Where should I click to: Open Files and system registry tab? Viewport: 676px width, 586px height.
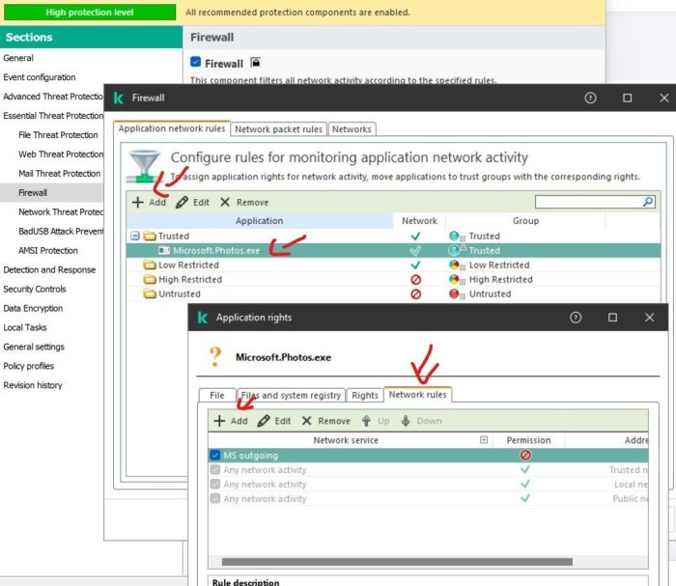pos(291,395)
